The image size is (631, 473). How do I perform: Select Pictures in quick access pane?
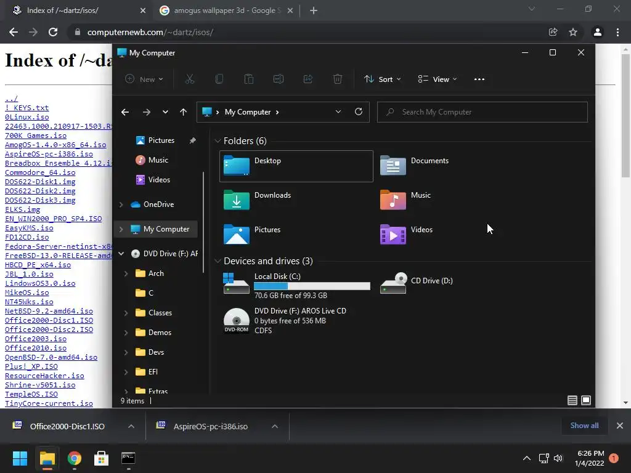click(161, 140)
